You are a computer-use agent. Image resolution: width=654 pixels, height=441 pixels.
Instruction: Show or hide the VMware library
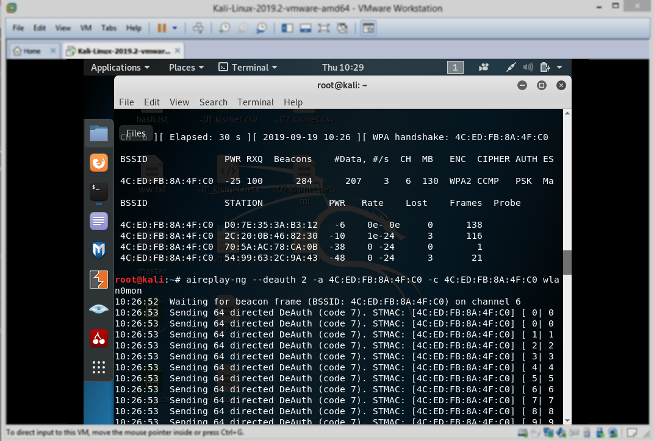[x=287, y=28]
